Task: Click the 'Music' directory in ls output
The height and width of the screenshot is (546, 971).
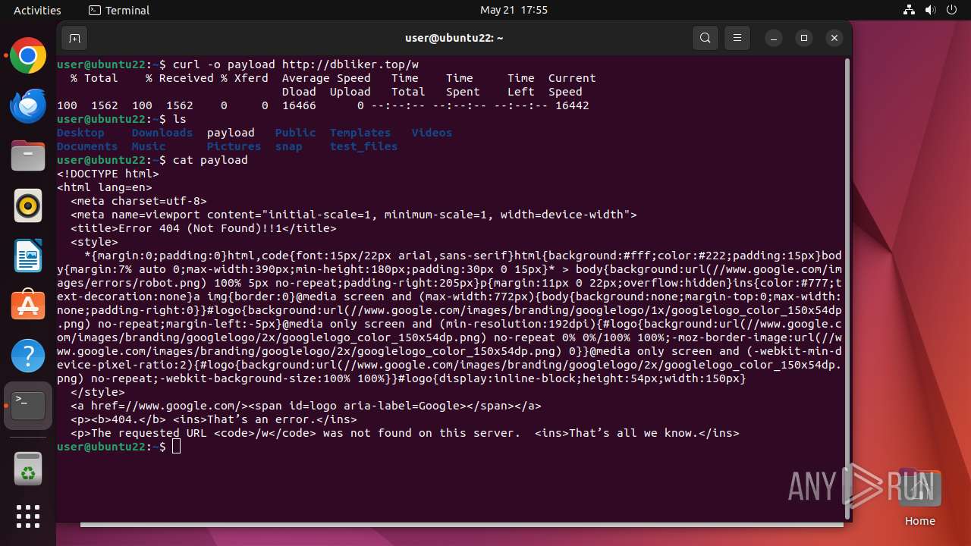Action: [149, 146]
